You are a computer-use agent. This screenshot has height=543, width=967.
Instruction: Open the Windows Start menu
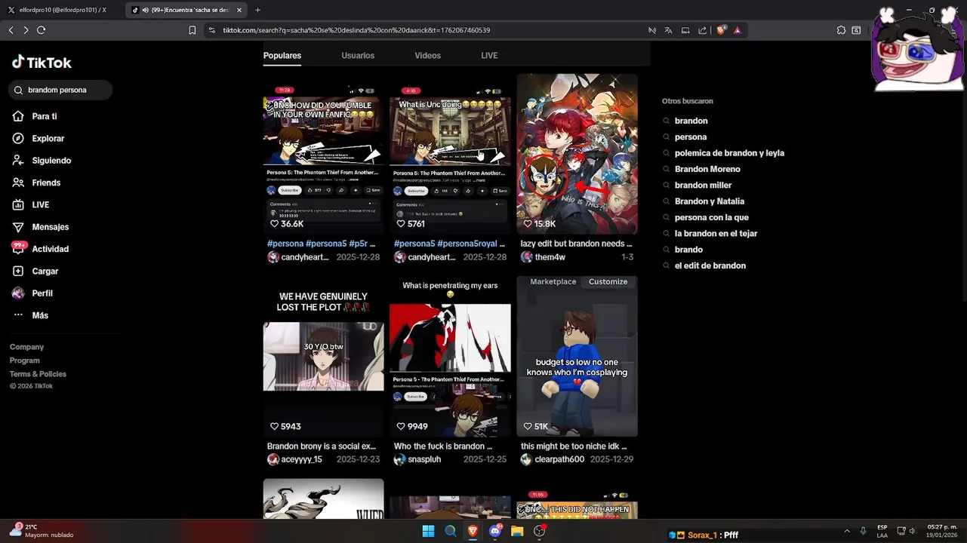[x=428, y=531]
